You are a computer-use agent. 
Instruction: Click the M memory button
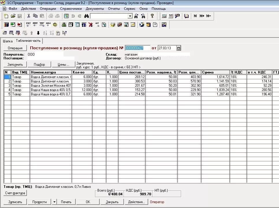click(x=195, y=16)
